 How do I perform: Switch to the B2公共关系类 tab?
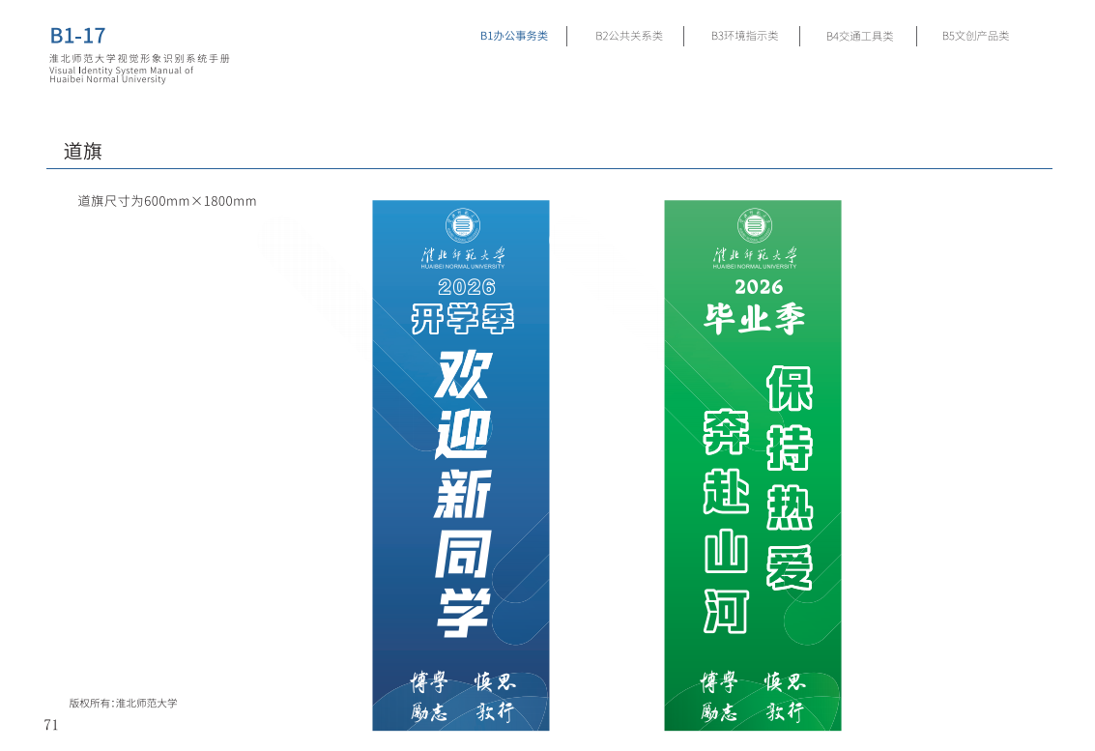(x=628, y=36)
